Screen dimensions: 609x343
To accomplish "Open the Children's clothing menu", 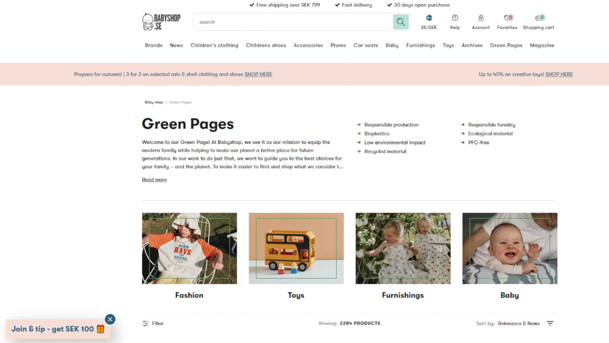I will 214,45.
